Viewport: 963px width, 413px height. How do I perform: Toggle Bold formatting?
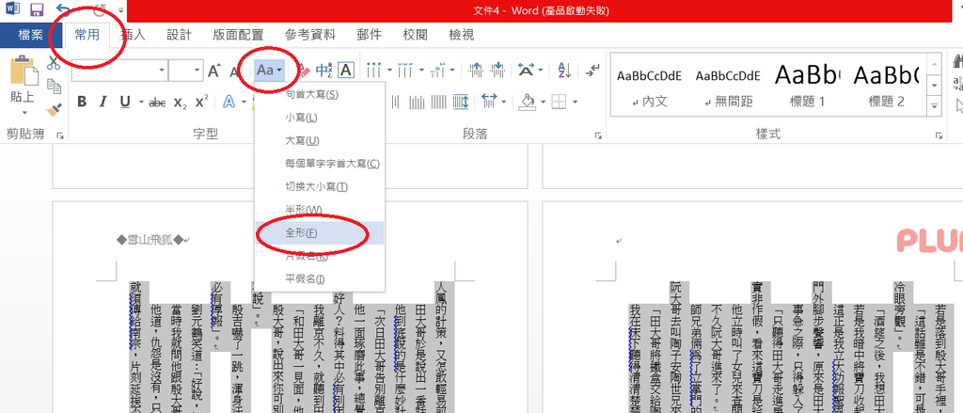coord(81,102)
